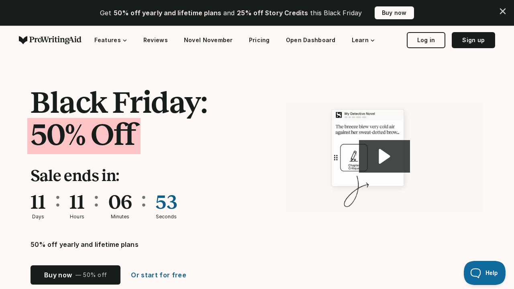Expand the Features dropdown menu
This screenshot has height=289, width=514.
[110, 40]
